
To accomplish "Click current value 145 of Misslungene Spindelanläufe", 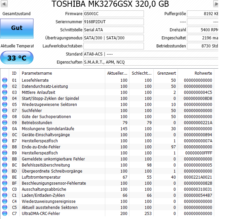I will click(x=124, y=129).
